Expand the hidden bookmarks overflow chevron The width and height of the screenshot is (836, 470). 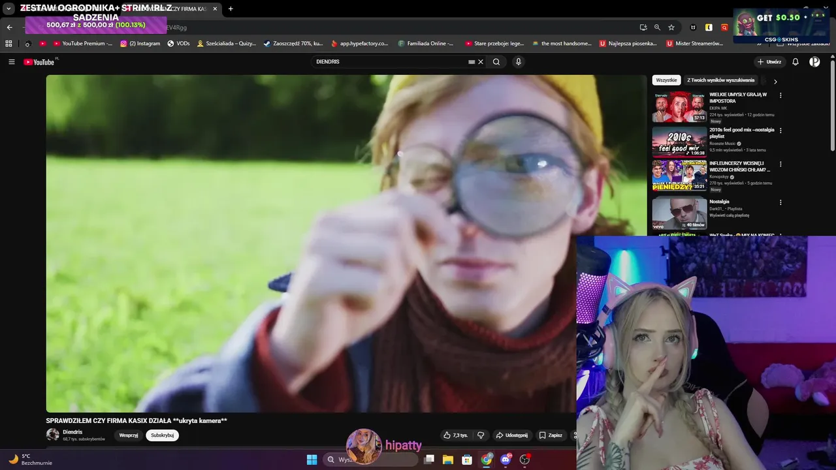[x=760, y=44]
